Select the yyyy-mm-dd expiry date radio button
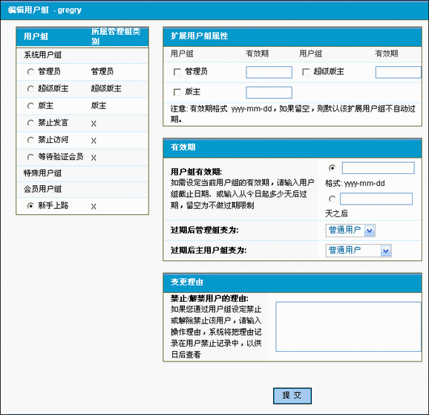This screenshot has height=415, width=429. tap(332, 167)
